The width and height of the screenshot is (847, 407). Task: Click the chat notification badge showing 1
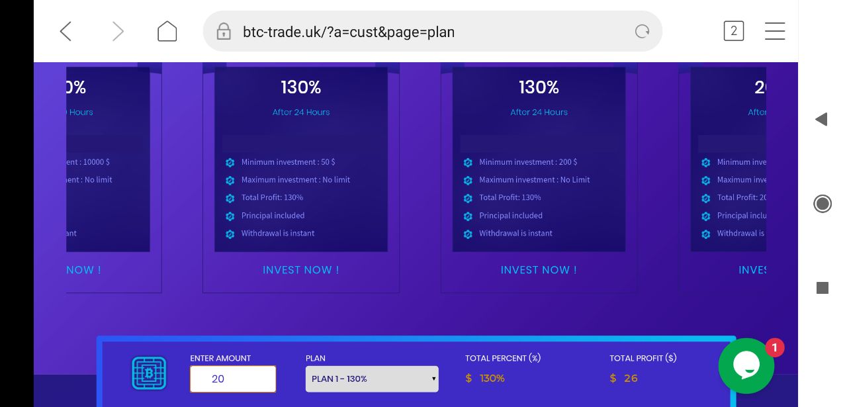tap(774, 347)
